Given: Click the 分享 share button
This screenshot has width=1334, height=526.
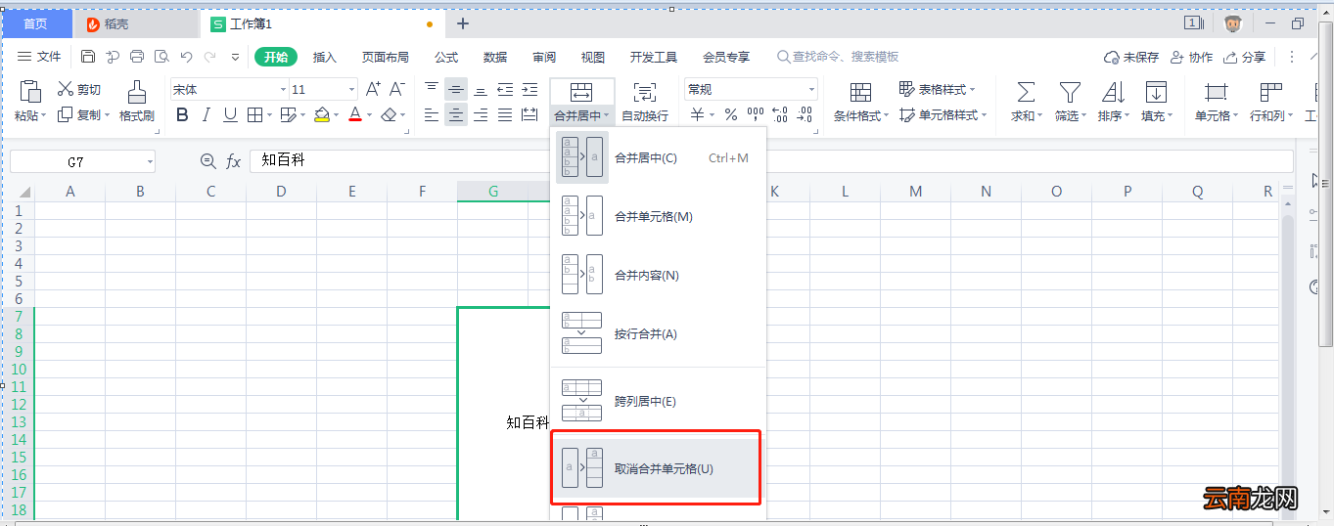Looking at the screenshot, I should [1244, 57].
